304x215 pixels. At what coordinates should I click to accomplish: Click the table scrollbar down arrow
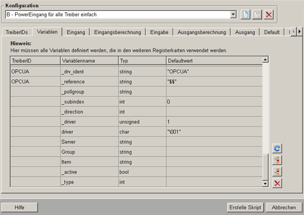pyautogui.click(x=265, y=183)
